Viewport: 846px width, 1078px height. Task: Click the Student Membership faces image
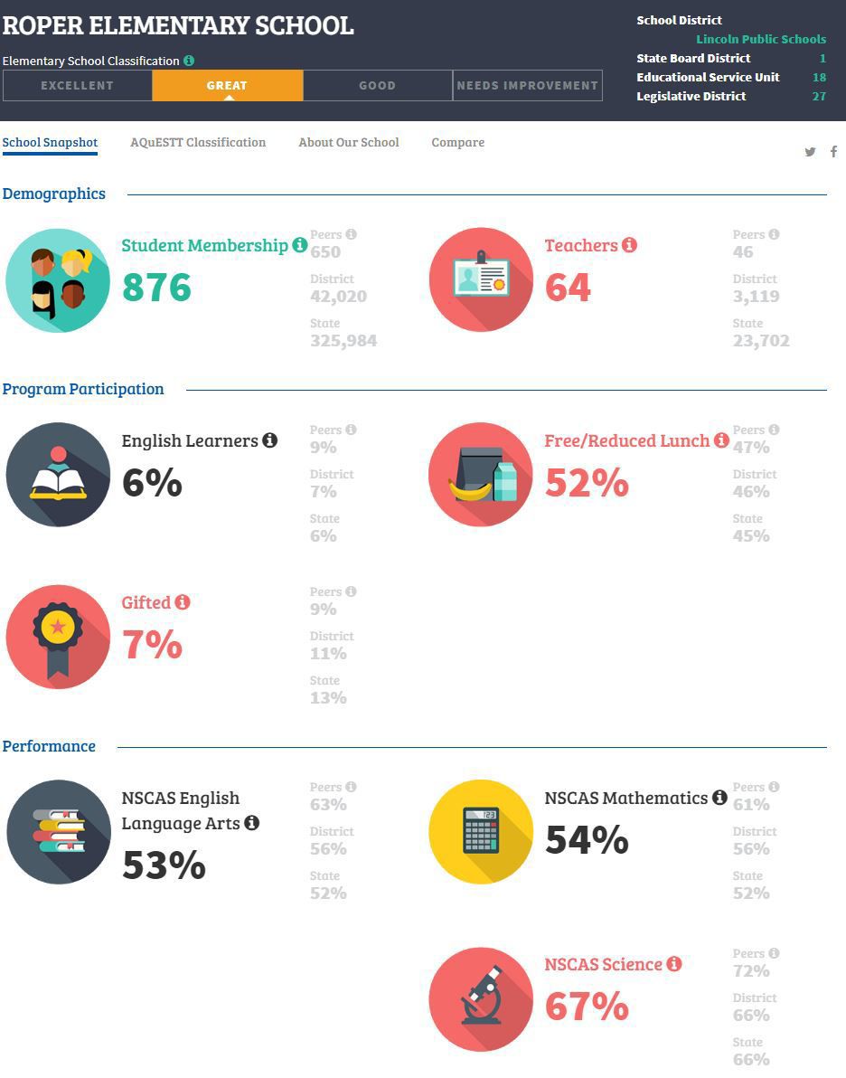pos(58,280)
